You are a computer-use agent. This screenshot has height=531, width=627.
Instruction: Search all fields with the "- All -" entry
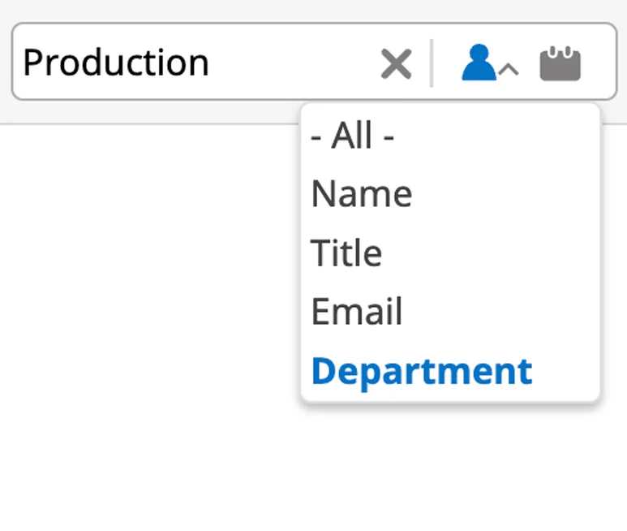tap(352, 136)
